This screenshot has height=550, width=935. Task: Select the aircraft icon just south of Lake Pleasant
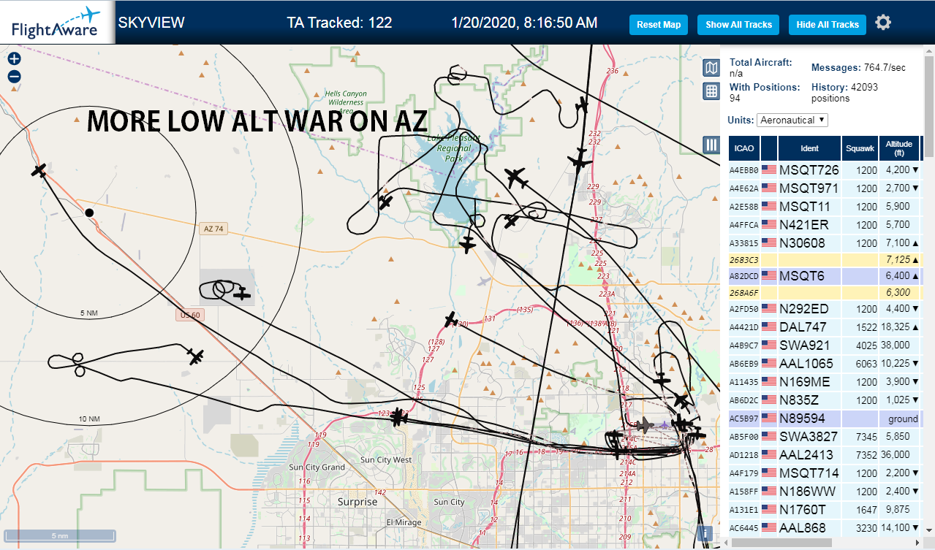(468, 243)
